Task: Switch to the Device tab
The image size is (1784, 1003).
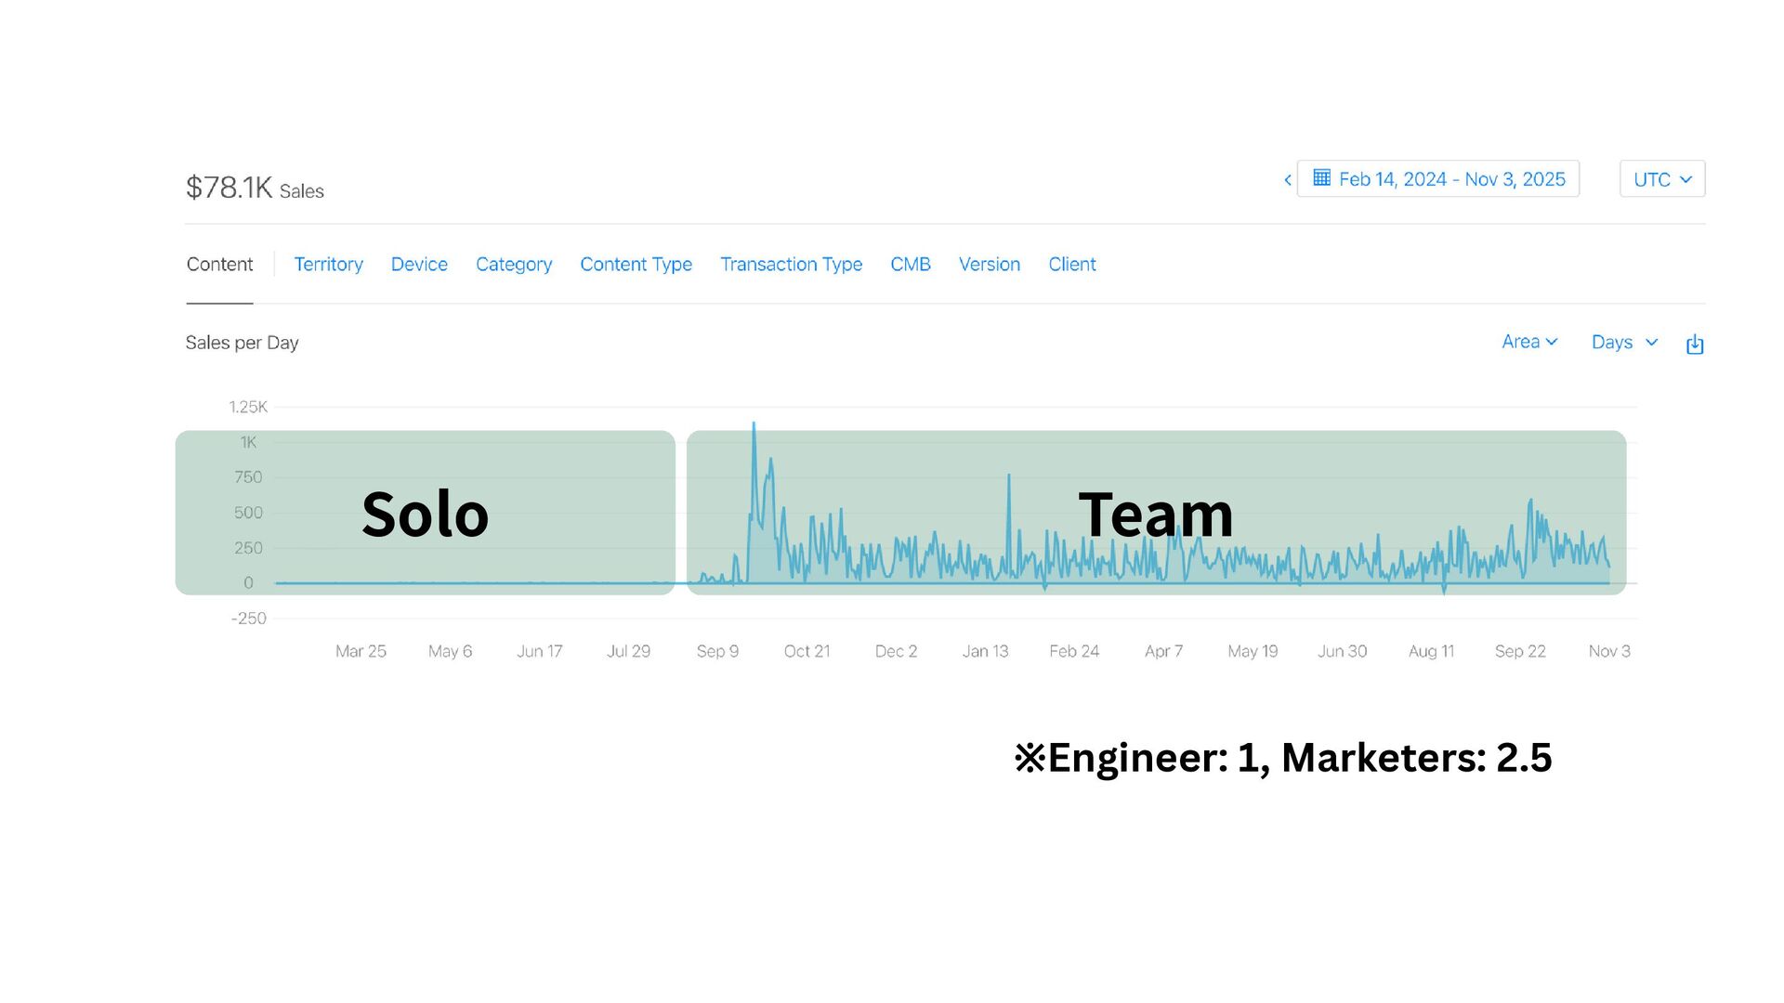Action: click(x=419, y=265)
